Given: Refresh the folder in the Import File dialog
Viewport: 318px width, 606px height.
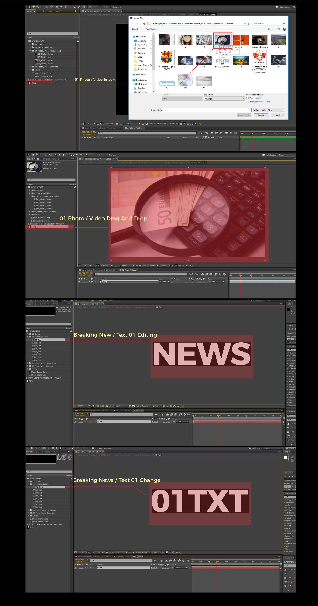Looking at the screenshot, I should (248, 24).
